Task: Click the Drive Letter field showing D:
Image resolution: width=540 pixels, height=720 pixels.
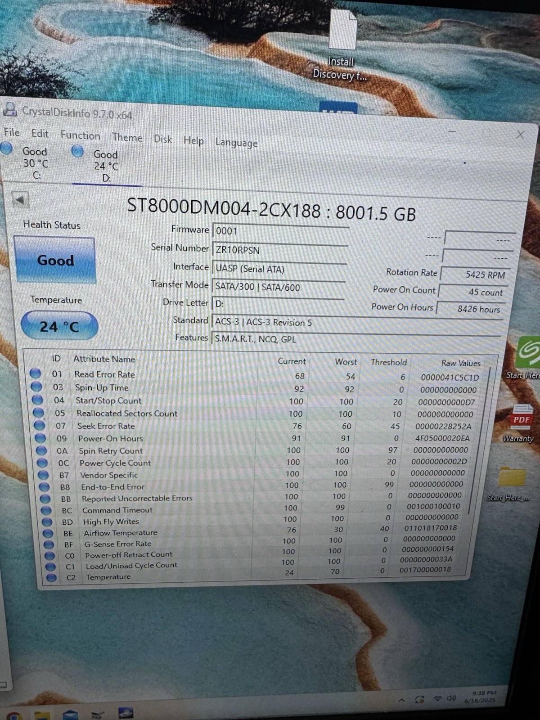Action: [x=278, y=304]
